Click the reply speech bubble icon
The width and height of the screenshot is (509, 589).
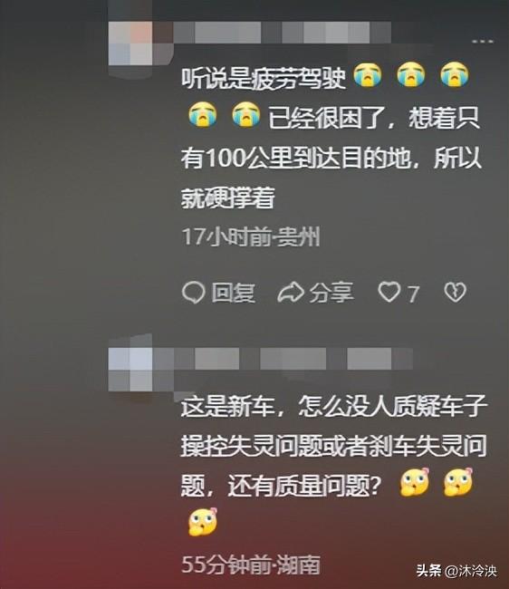click(x=193, y=293)
